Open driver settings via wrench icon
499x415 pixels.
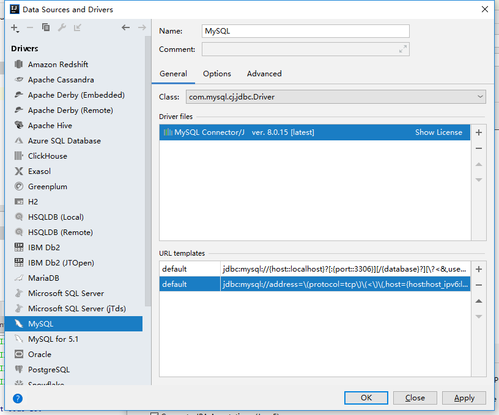[62, 27]
